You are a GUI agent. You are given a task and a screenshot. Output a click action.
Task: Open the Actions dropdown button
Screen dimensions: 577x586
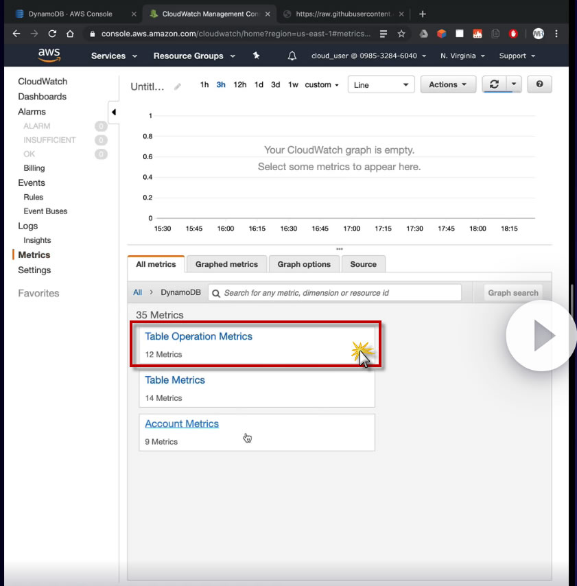coord(448,84)
